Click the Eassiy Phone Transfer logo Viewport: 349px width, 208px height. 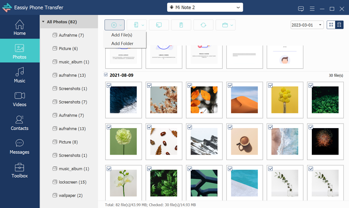[7, 7]
